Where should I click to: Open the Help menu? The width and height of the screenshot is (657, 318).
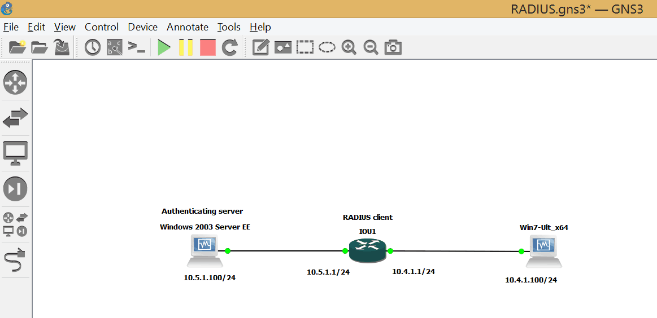coord(260,27)
